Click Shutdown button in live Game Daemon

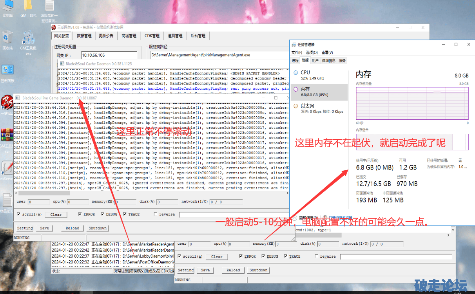coord(98,228)
